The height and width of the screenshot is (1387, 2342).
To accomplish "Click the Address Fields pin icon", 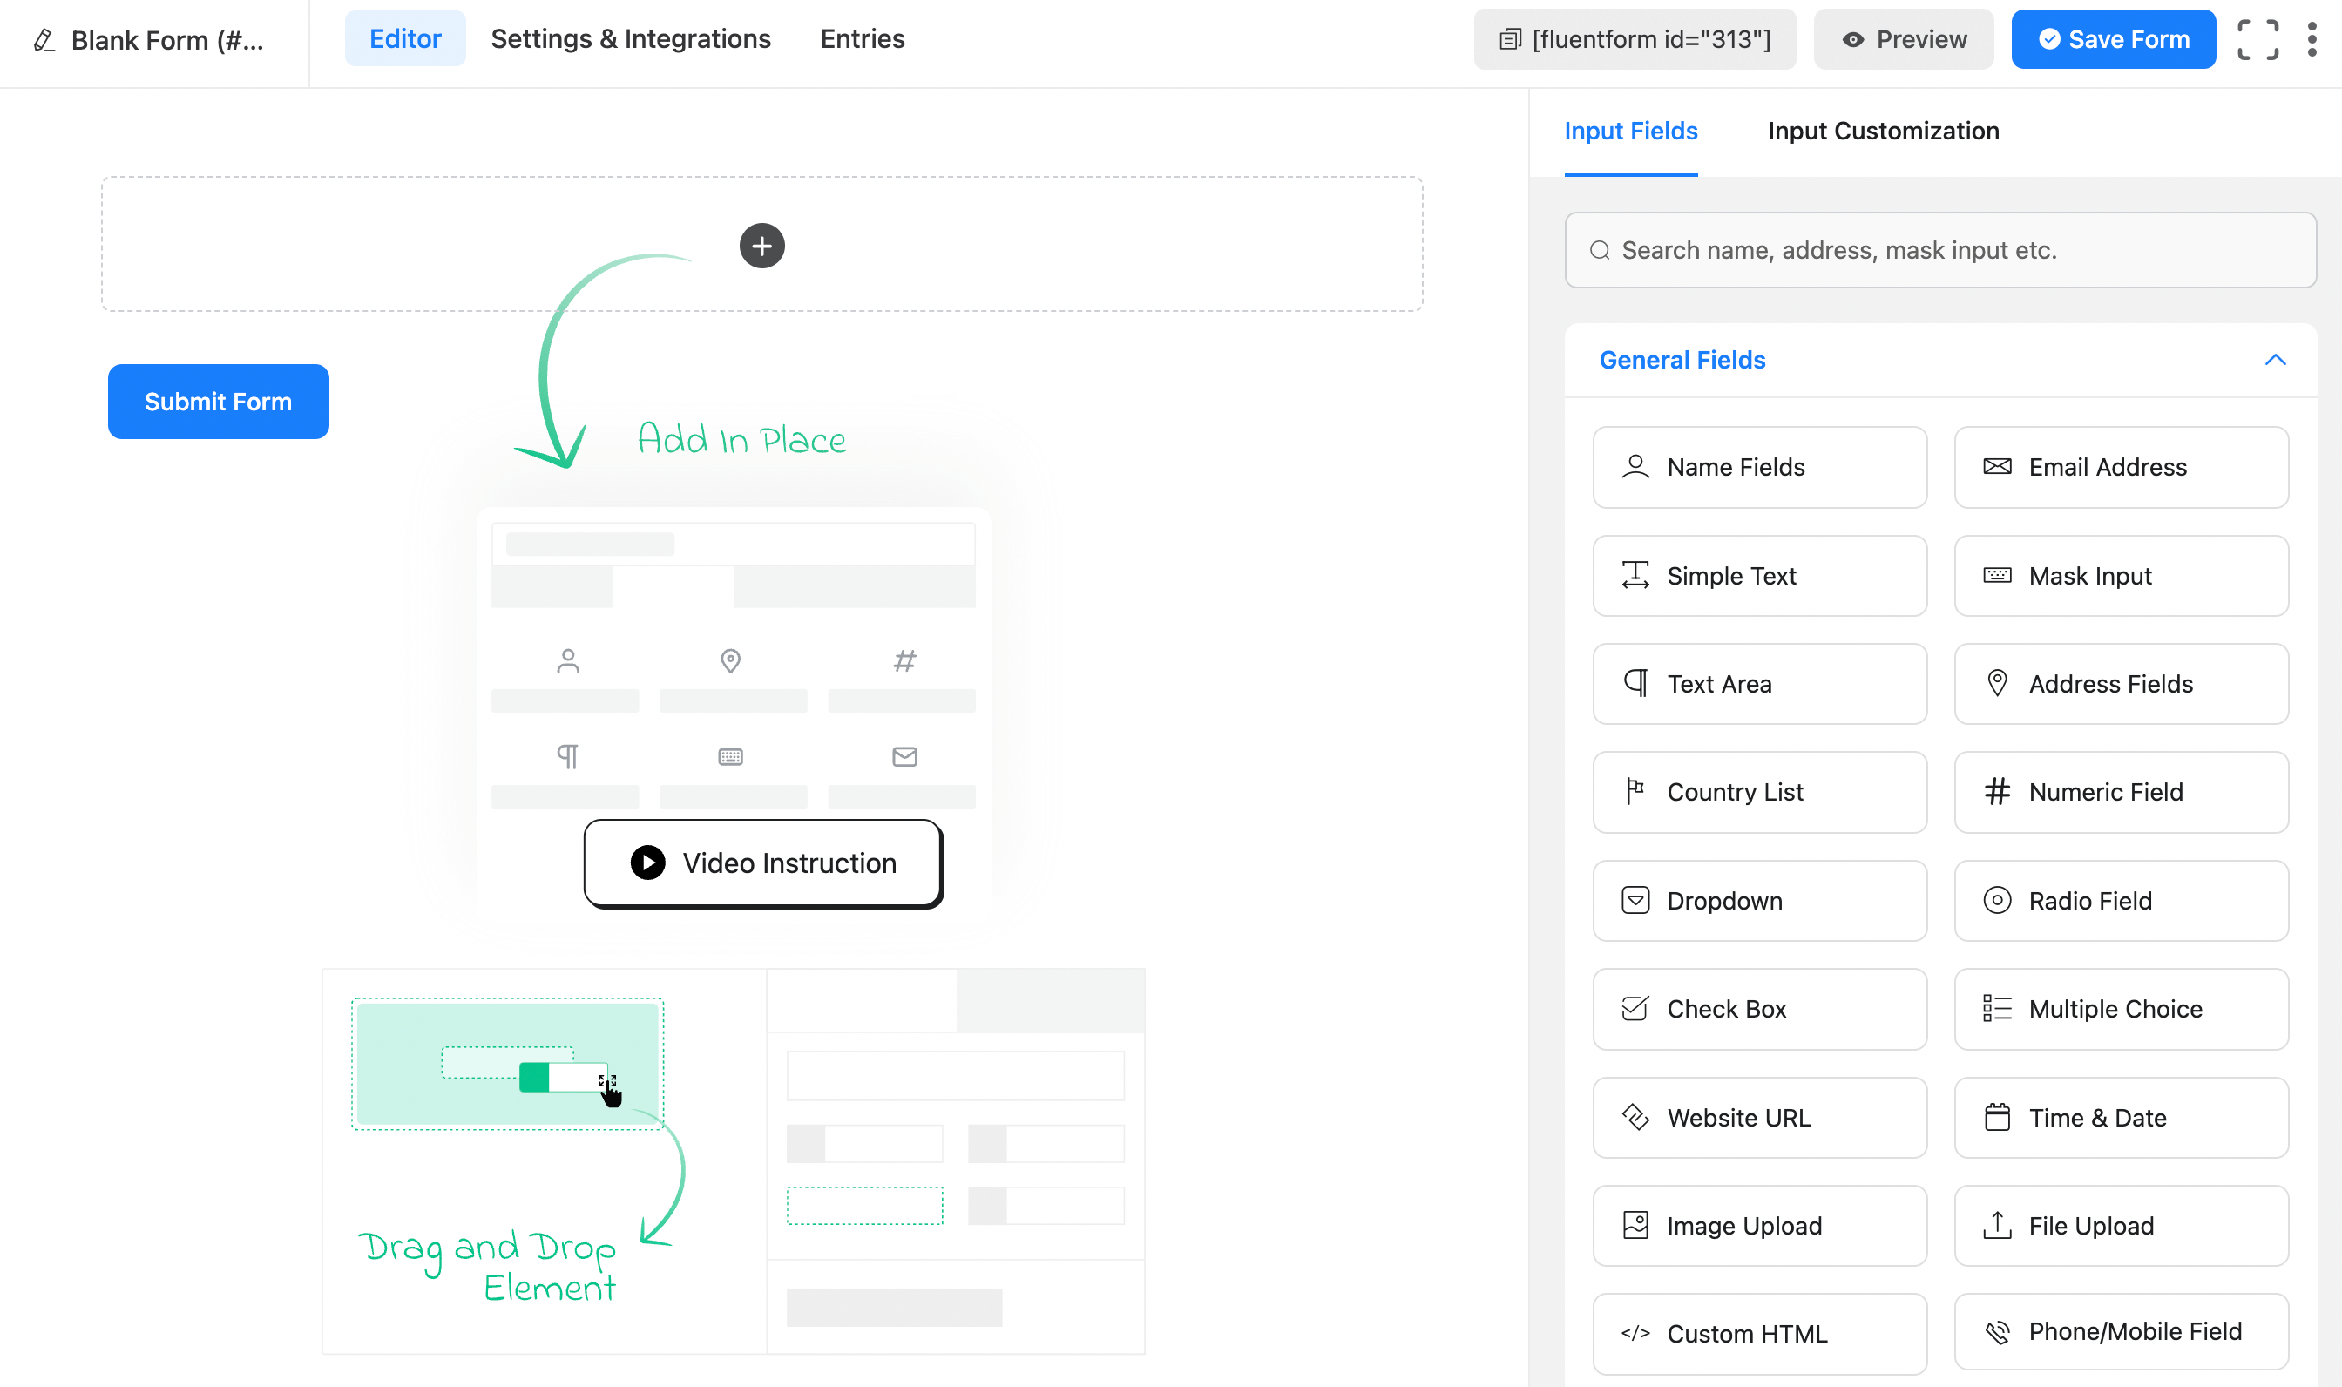I will coord(1997,683).
